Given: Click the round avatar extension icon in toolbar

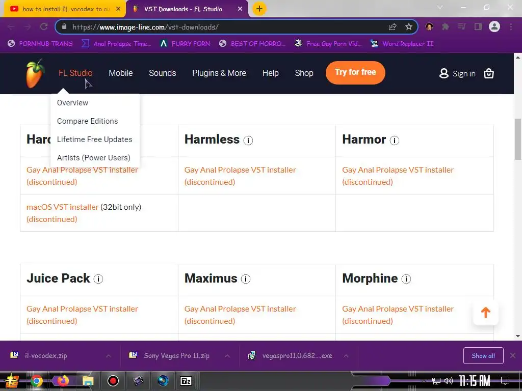Looking at the screenshot, I should 429,26.
